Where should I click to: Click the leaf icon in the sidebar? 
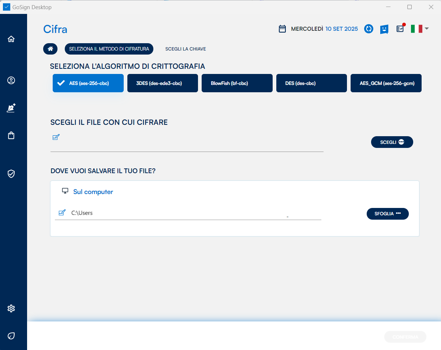[11, 336]
